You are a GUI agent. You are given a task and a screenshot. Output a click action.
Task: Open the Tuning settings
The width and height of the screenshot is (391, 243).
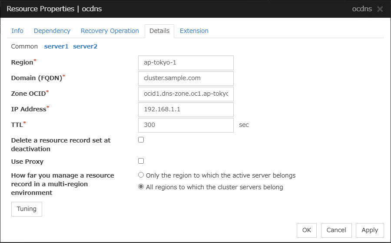[27, 209]
